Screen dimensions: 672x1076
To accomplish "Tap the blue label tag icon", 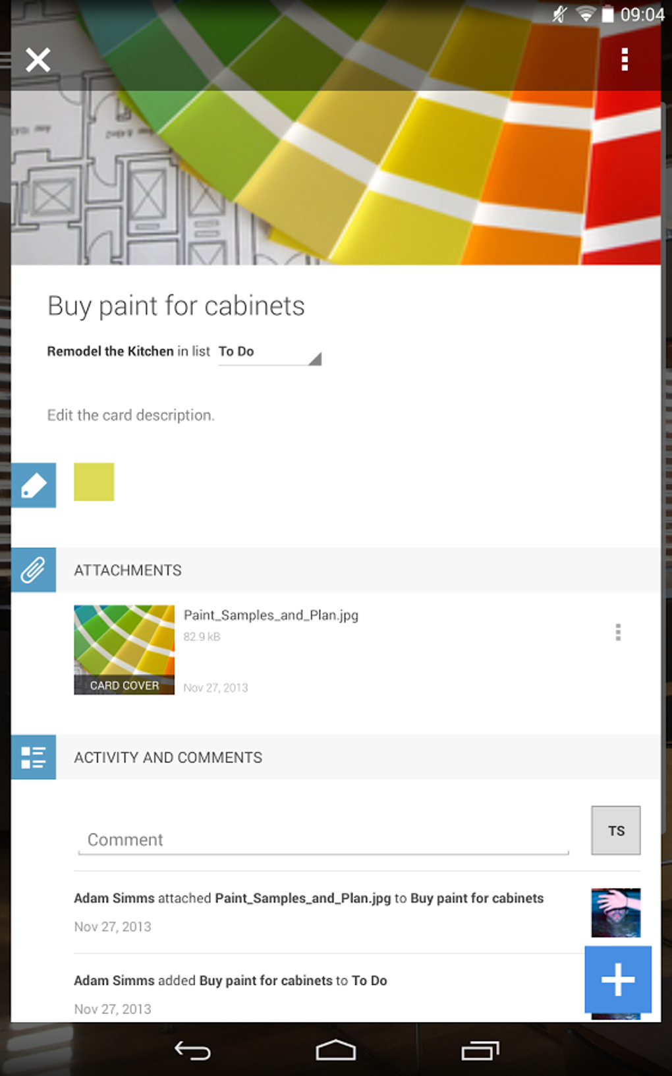I will [34, 485].
